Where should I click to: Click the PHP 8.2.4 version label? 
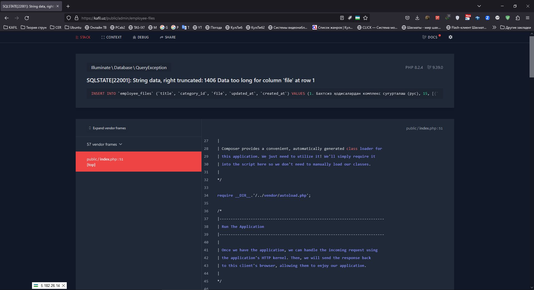tap(414, 67)
